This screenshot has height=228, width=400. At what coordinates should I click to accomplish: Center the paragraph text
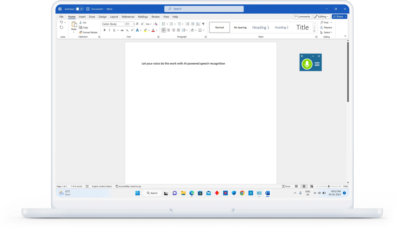(169, 30)
